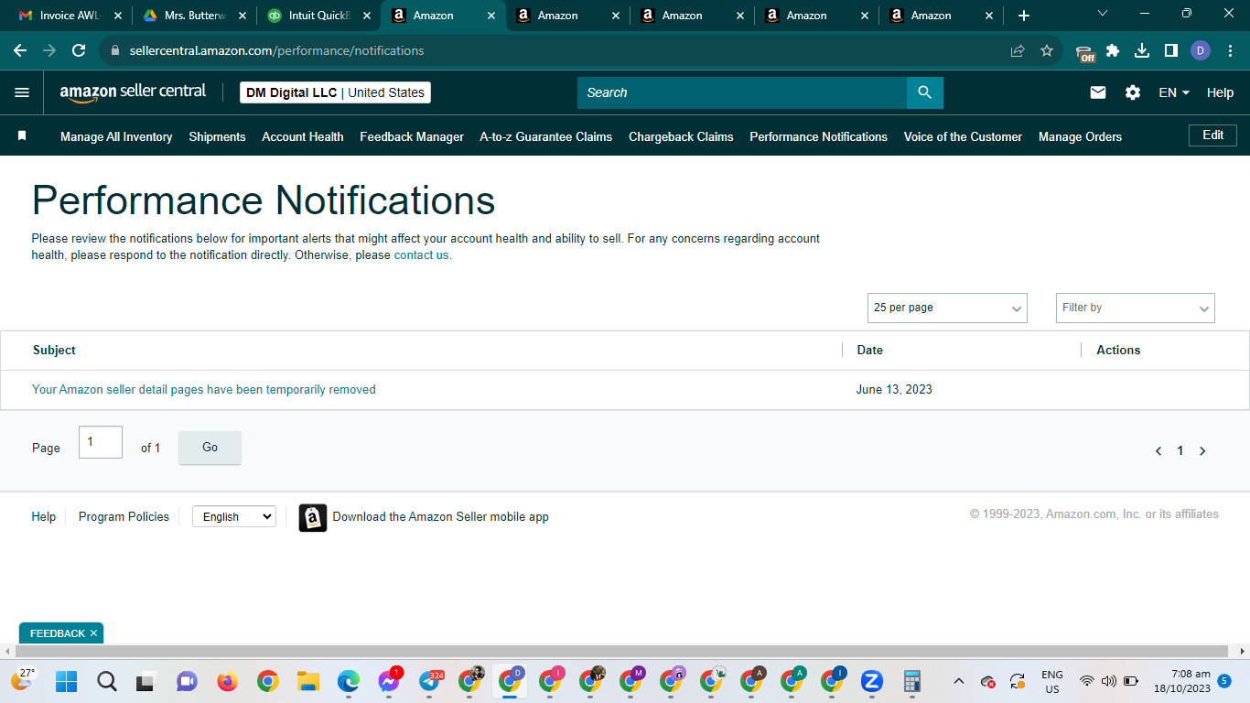
Task: Click 'Download the Amazon Seller mobile app'
Action: tap(440, 517)
